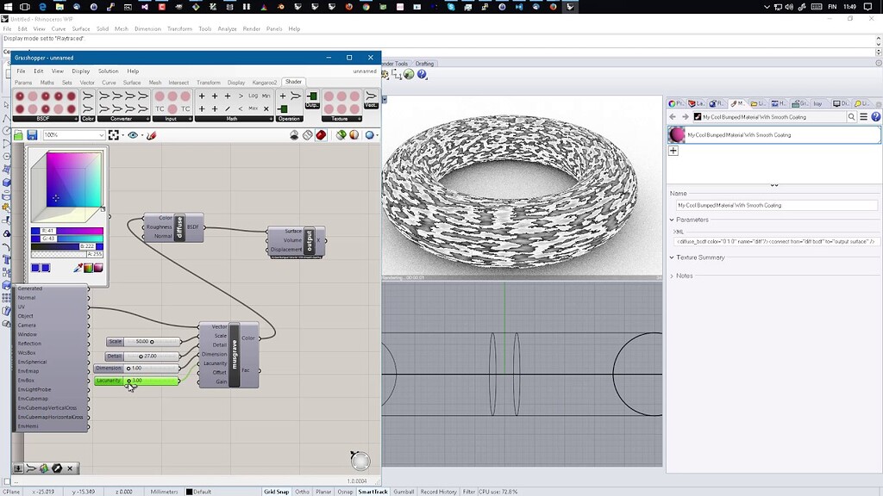Turn on Record History
Screen dimensions: 883x496
(440, 492)
